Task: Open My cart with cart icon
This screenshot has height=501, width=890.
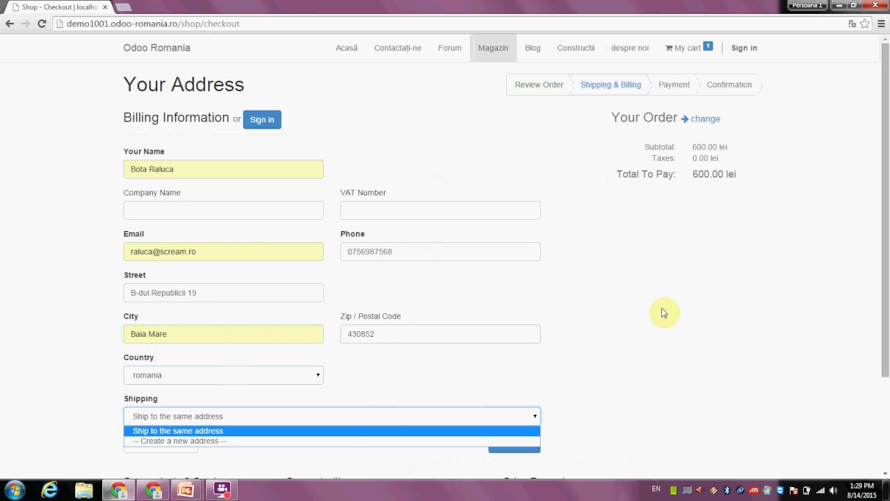Action: 688,47
